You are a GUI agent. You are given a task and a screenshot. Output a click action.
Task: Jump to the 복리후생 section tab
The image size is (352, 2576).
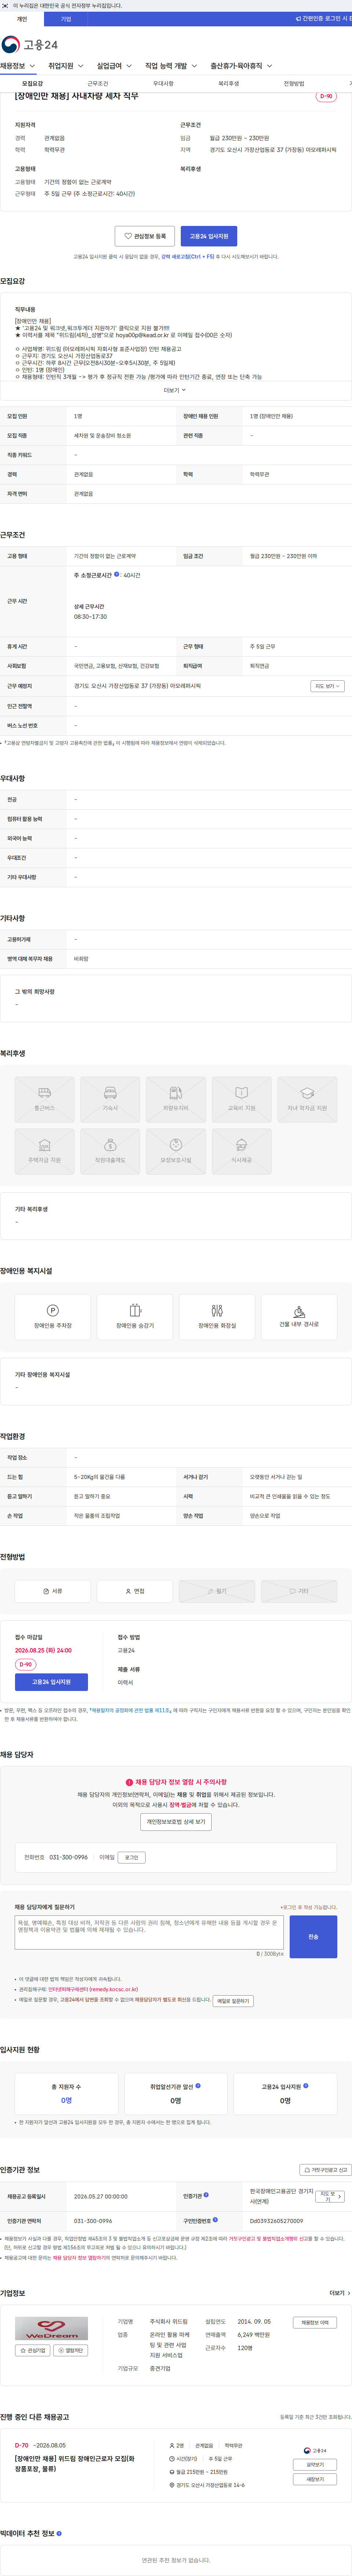229,84
